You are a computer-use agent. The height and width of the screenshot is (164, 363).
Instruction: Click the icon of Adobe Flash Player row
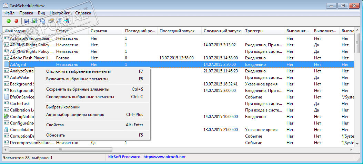click(6, 58)
